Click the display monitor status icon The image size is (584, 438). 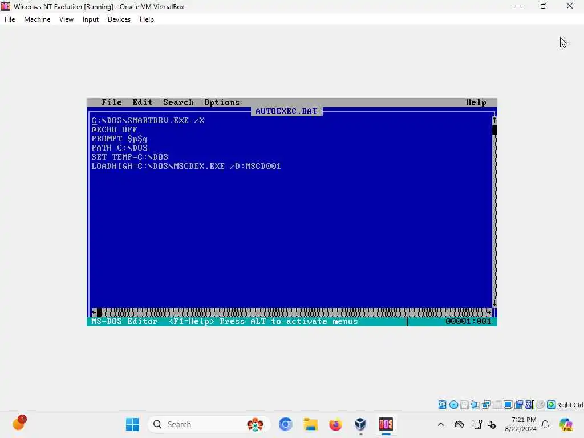click(x=508, y=405)
